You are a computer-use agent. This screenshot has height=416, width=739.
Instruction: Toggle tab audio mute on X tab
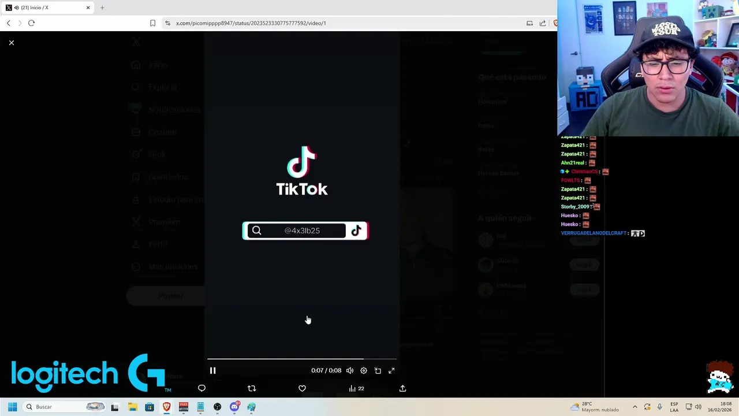click(x=16, y=8)
